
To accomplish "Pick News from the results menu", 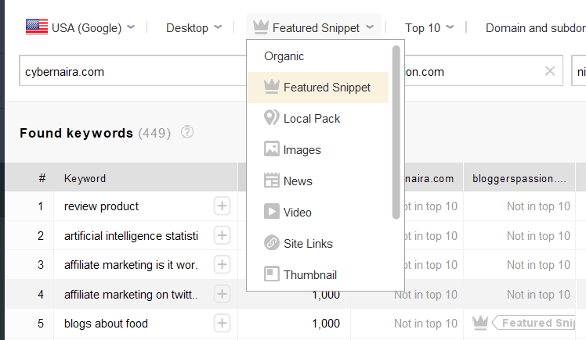I will (x=298, y=181).
